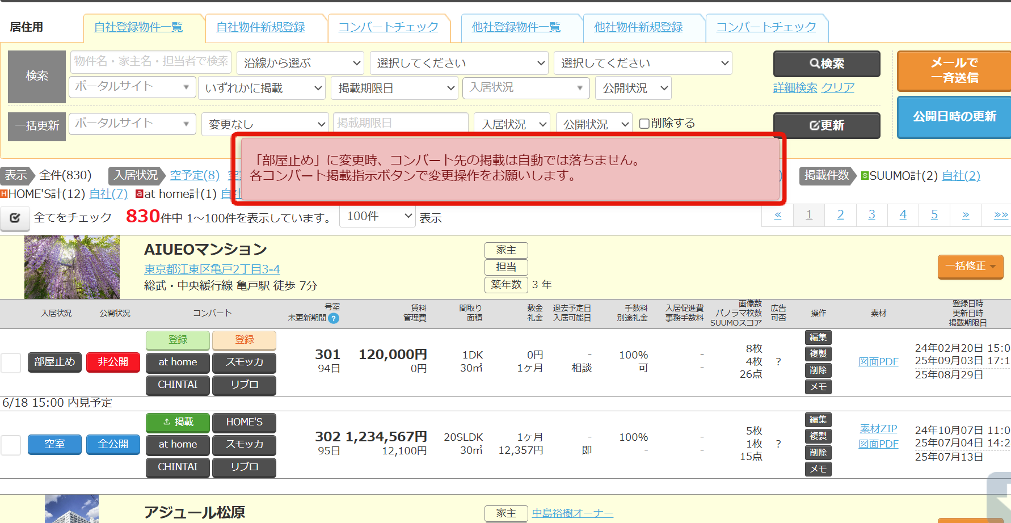Check the row checkbox for room 301

[11, 362]
